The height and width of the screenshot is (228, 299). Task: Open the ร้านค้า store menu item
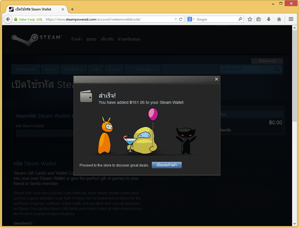tap(76, 39)
